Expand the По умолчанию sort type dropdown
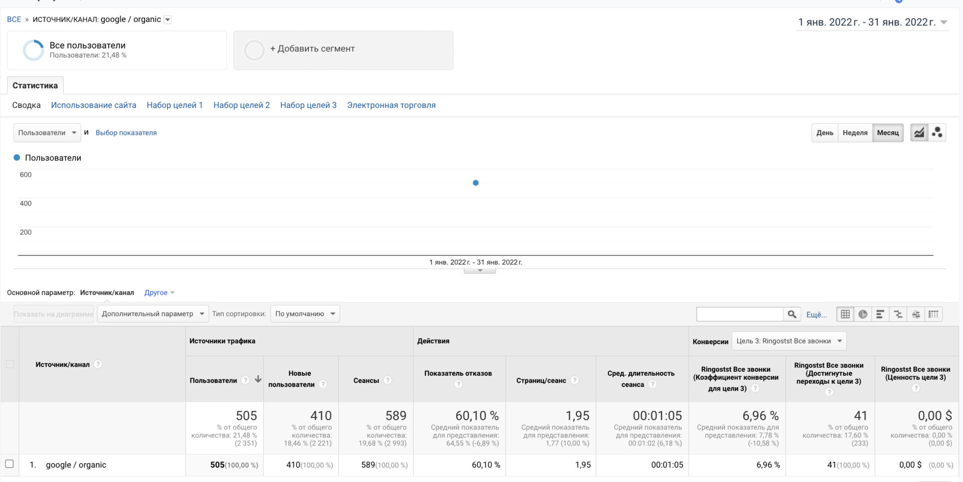The width and height of the screenshot is (963, 482). (305, 314)
